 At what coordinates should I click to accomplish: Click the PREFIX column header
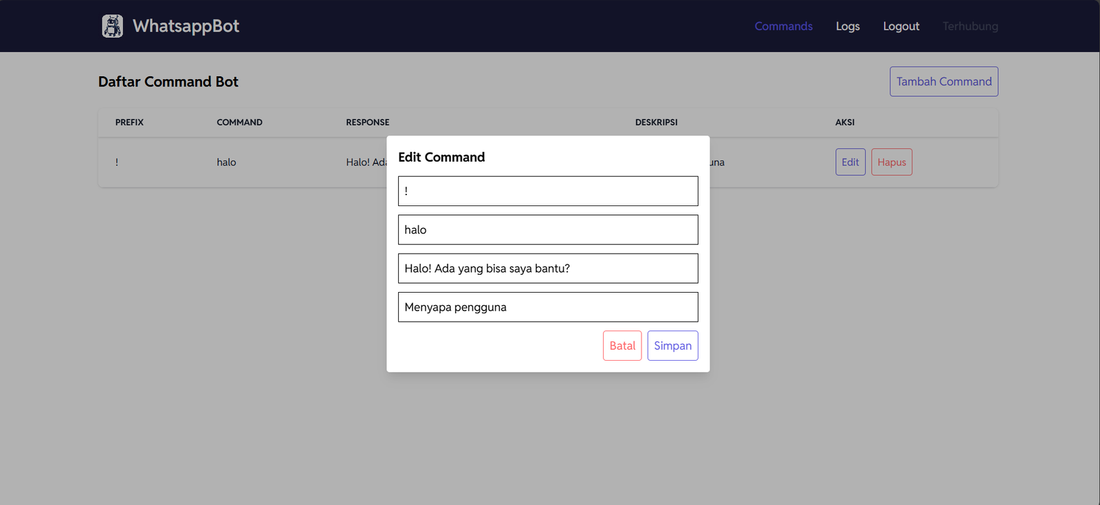pos(129,122)
